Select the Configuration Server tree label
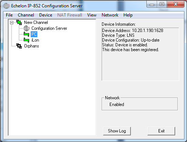 tap(49, 28)
